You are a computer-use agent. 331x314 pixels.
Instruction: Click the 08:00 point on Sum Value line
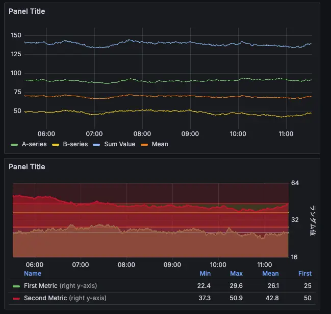pyautogui.click(x=142, y=42)
